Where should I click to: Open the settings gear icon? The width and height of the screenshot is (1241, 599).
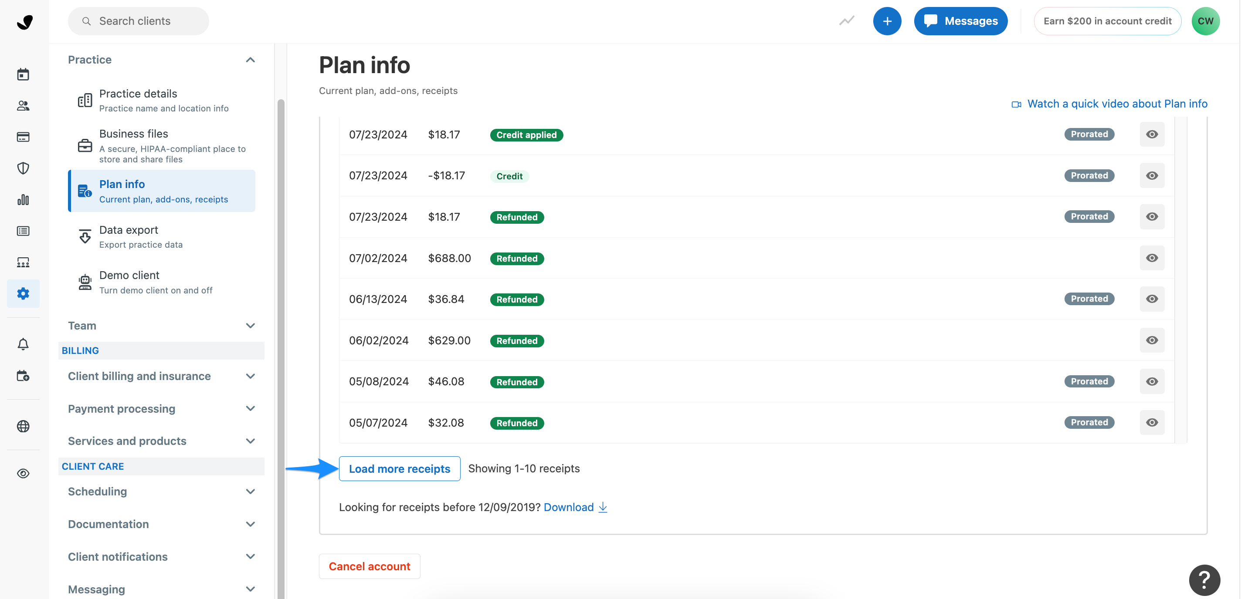(x=23, y=293)
